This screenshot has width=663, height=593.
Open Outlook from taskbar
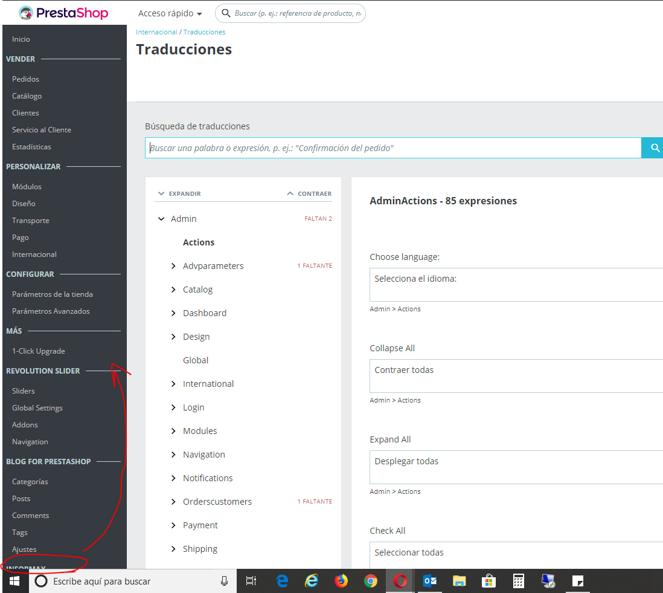429,581
